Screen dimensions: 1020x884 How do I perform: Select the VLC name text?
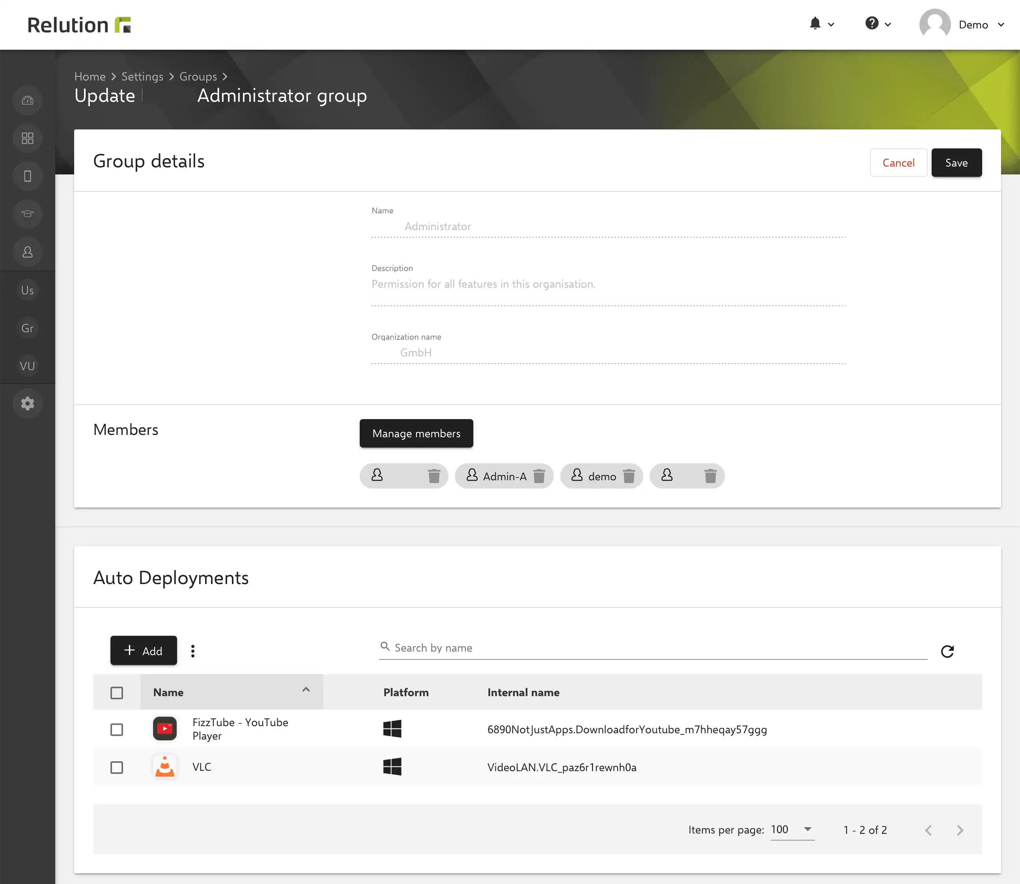click(202, 767)
